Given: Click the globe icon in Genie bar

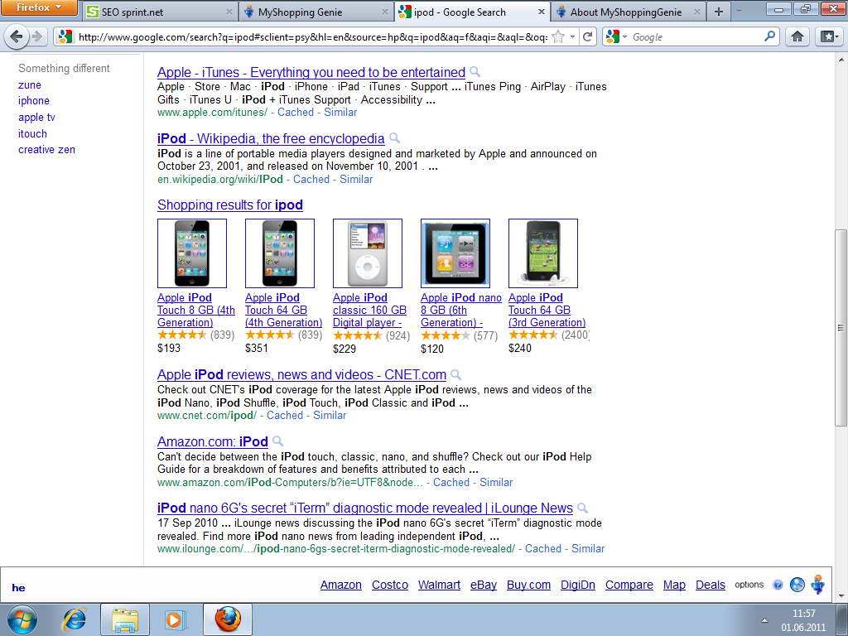Looking at the screenshot, I should click(797, 585).
